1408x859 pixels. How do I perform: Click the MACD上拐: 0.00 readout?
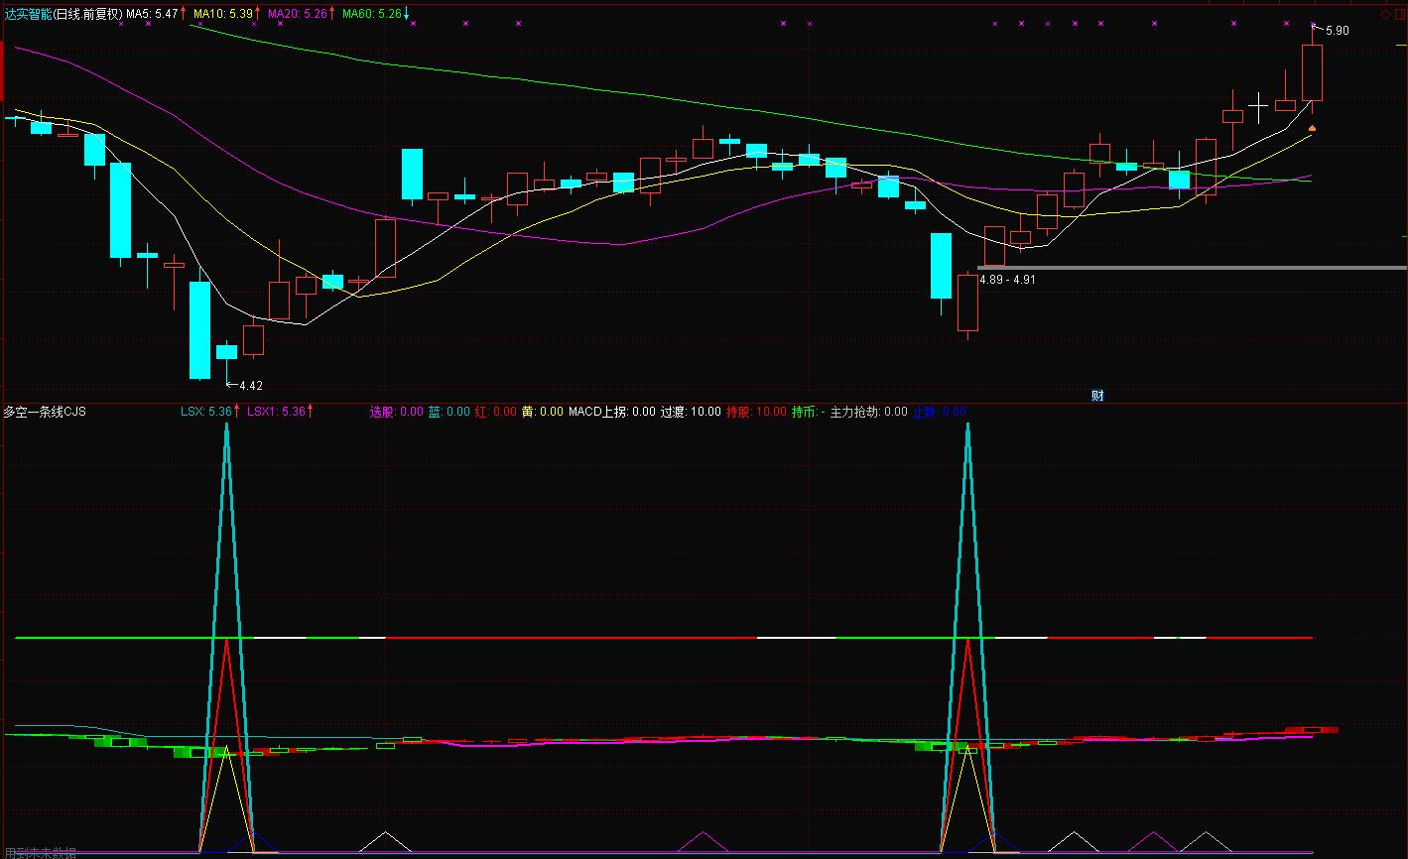(611, 412)
